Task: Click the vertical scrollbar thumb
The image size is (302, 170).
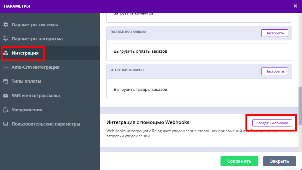Action: pos(300,101)
